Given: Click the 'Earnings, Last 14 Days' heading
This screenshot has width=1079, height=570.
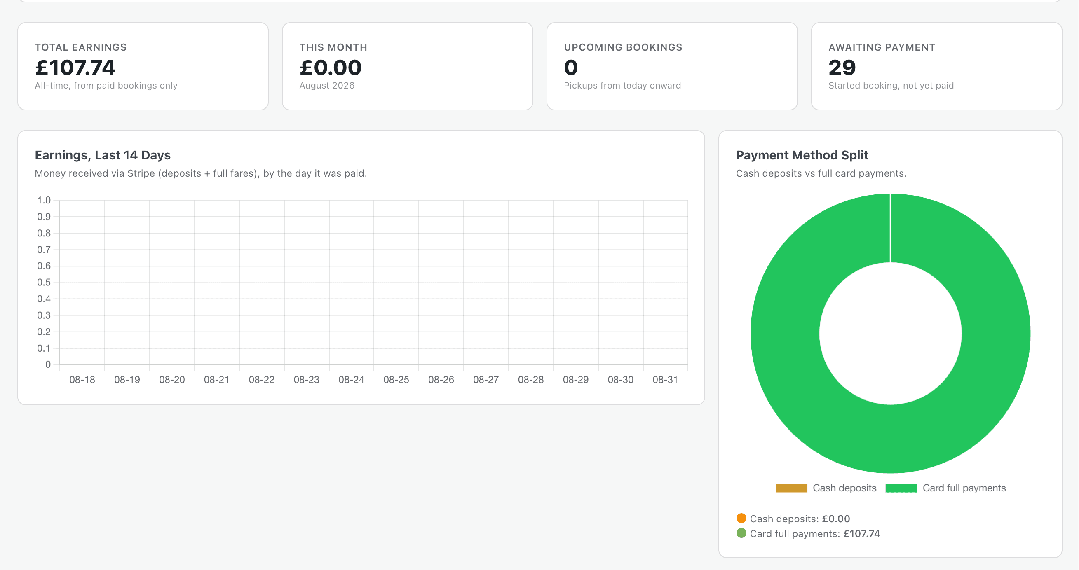Looking at the screenshot, I should pos(103,155).
